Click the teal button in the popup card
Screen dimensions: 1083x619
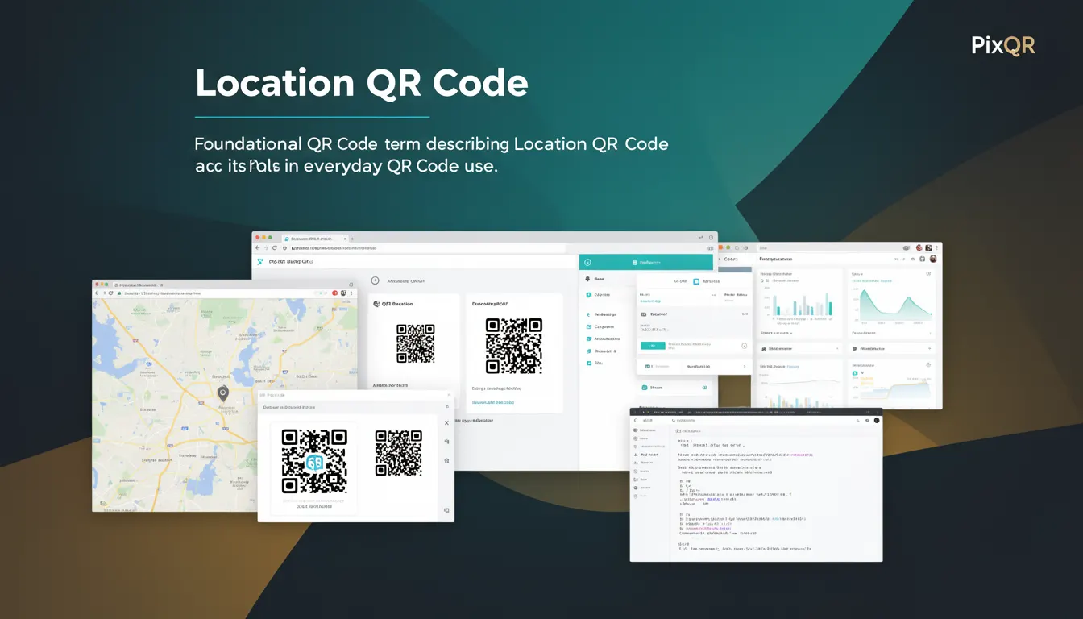pos(653,346)
